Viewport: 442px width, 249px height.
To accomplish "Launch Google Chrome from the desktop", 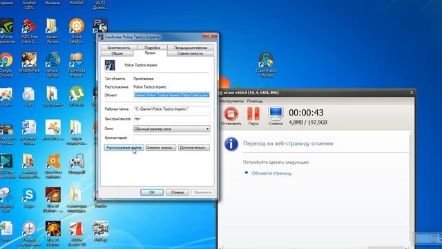I will [x=6, y=64].
